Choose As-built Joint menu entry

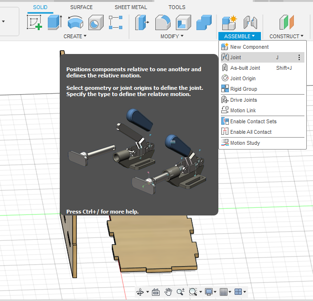click(262, 68)
